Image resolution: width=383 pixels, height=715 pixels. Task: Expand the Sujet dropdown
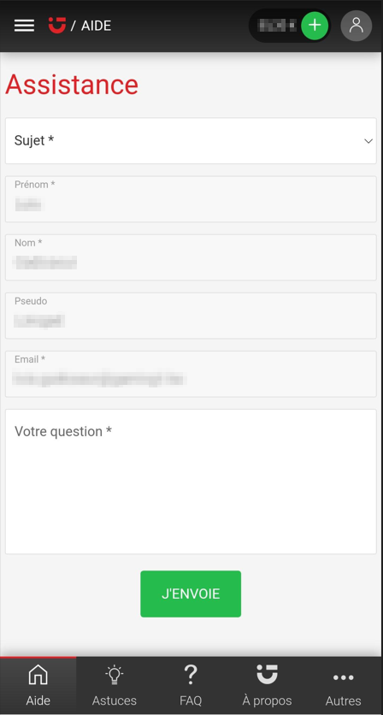[x=191, y=141]
